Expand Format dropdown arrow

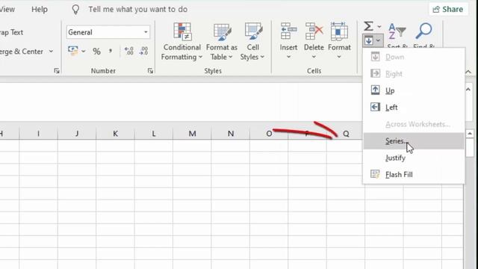(339, 57)
